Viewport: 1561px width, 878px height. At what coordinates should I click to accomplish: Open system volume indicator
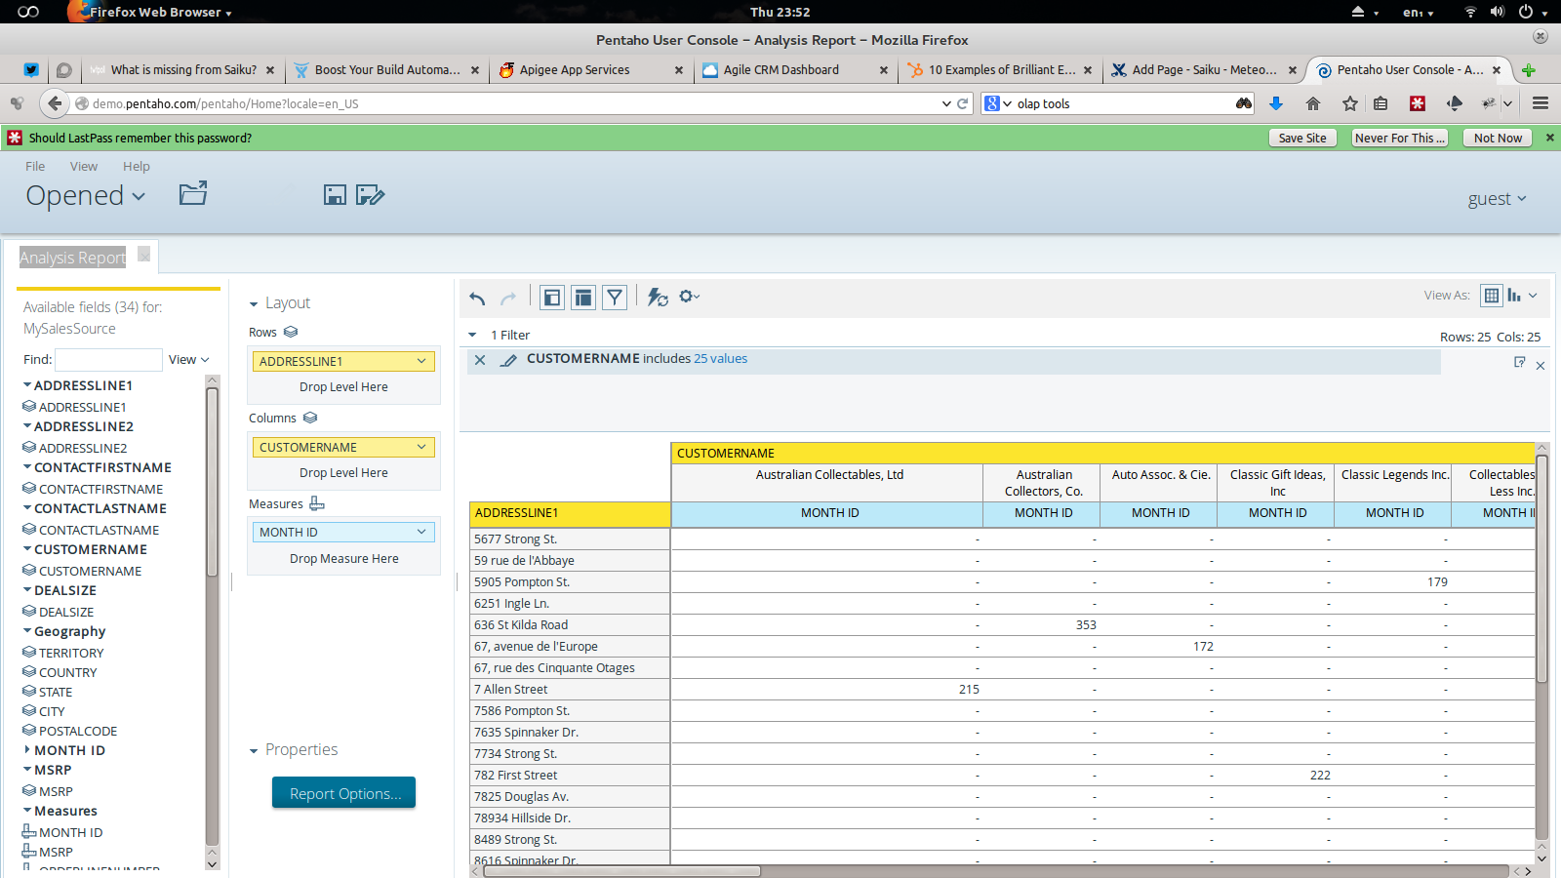[1498, 12]
